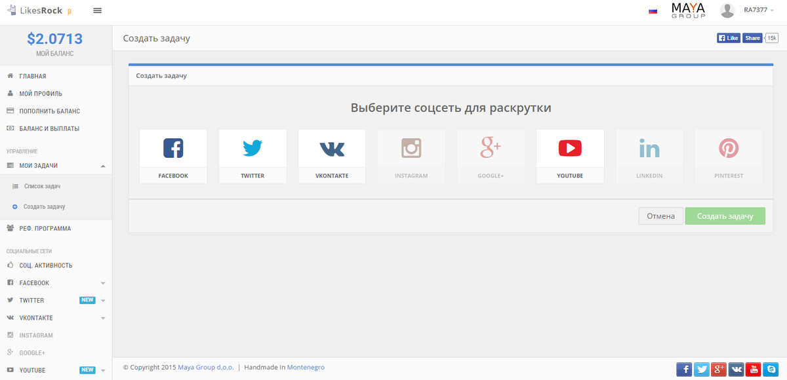The width and height of the screenshot is (787, 380).
Task: Open the footer Skype social icon
Action: [771, 370]
